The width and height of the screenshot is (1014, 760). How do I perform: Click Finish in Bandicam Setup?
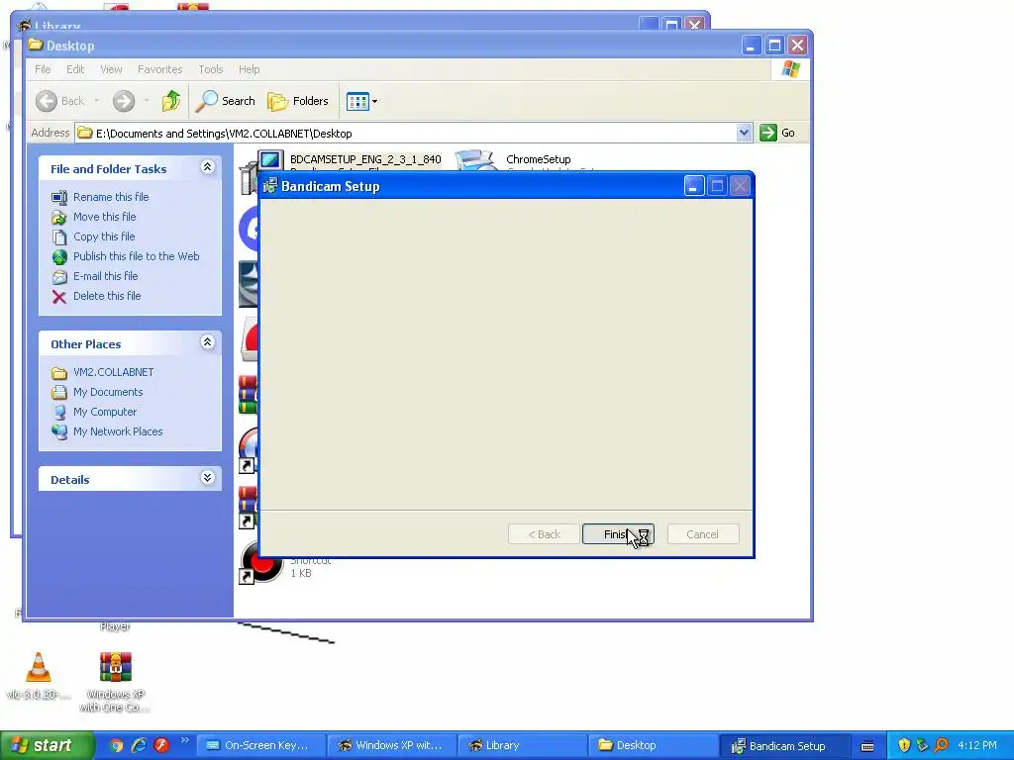point(618,534)
